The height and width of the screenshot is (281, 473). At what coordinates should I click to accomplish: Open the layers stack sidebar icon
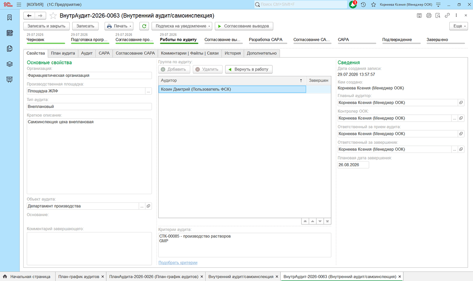point(9,64)
